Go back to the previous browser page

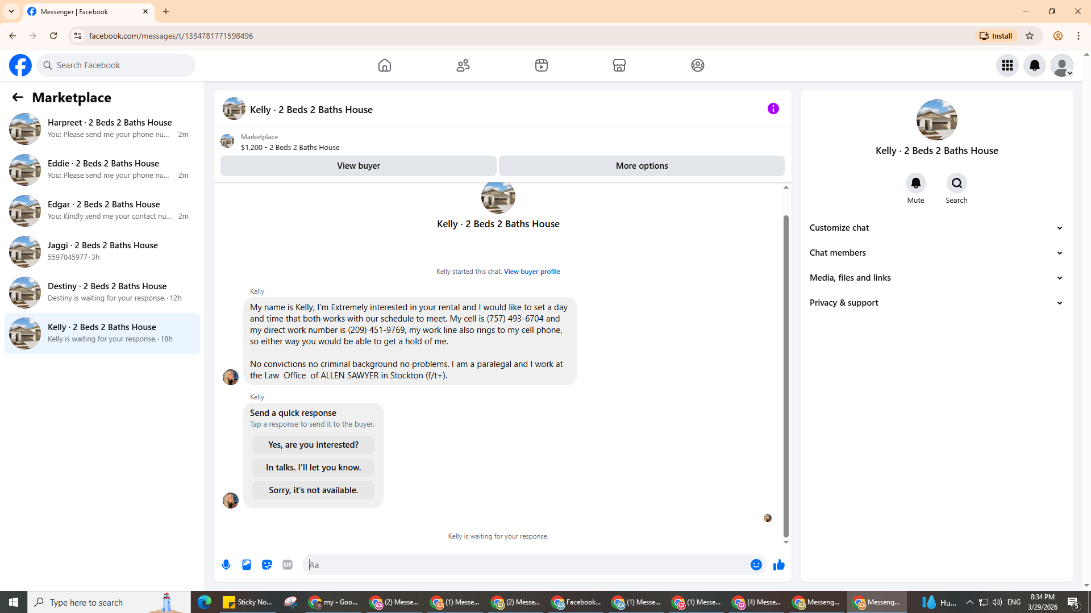click(x=13, y=36)
